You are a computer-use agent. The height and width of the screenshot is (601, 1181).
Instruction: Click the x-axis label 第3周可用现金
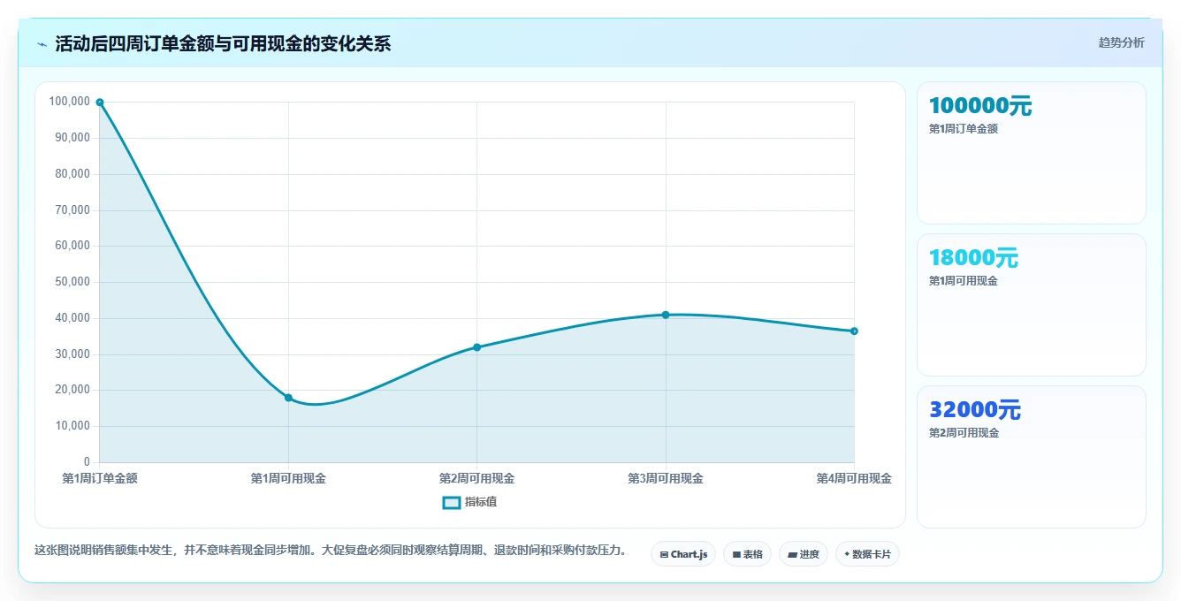pyautogui.click(x=666, y=478)
